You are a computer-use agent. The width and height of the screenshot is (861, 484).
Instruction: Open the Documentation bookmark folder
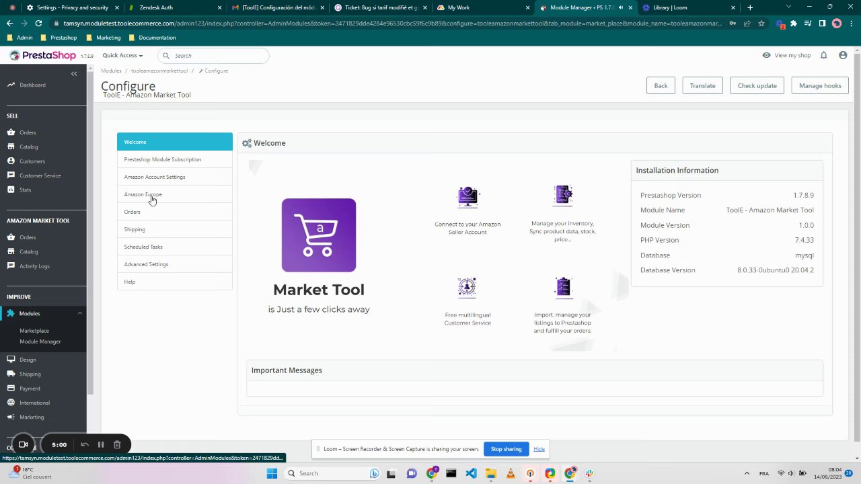pyautogui.click(x=152, y=38)
